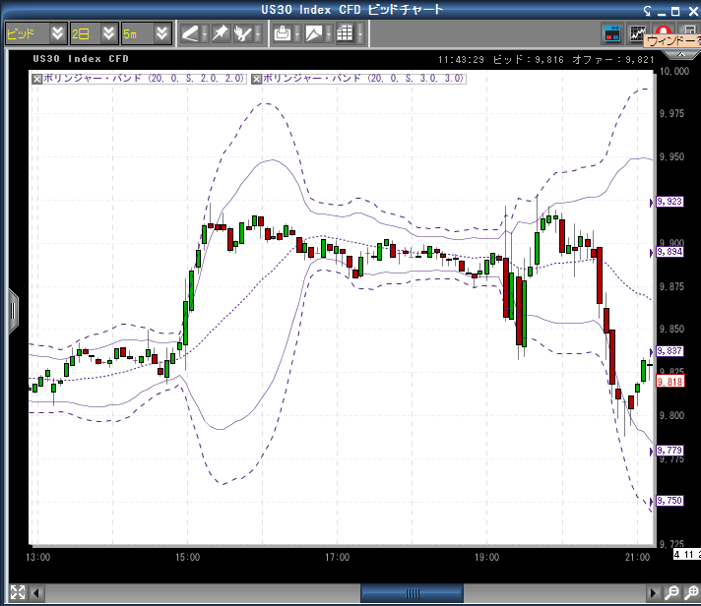
Task: Expand the side panel handle on left edge
Action: 13,311
